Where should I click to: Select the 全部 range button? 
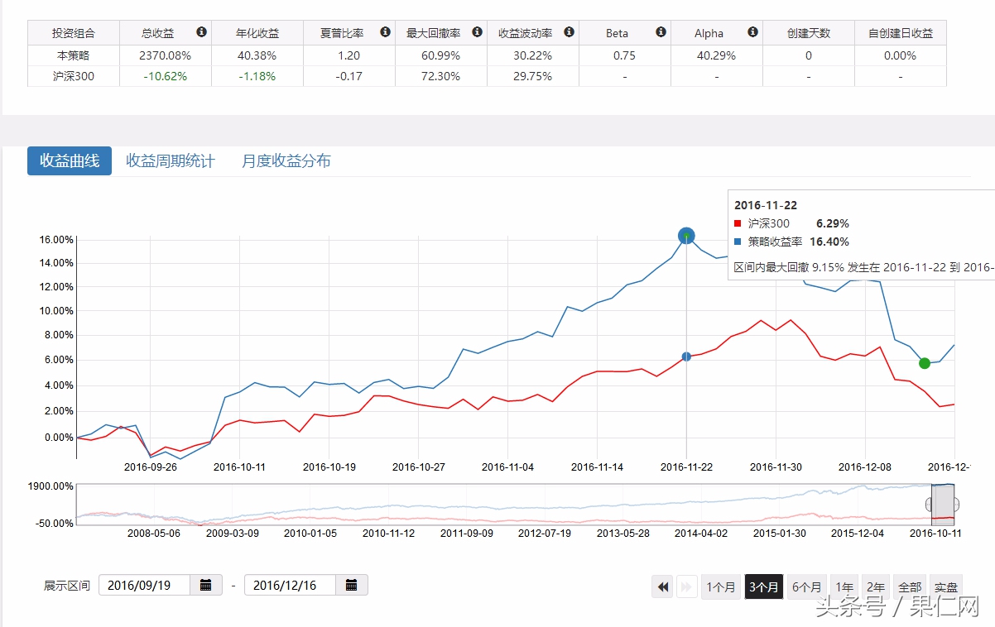tap(910, 586)
